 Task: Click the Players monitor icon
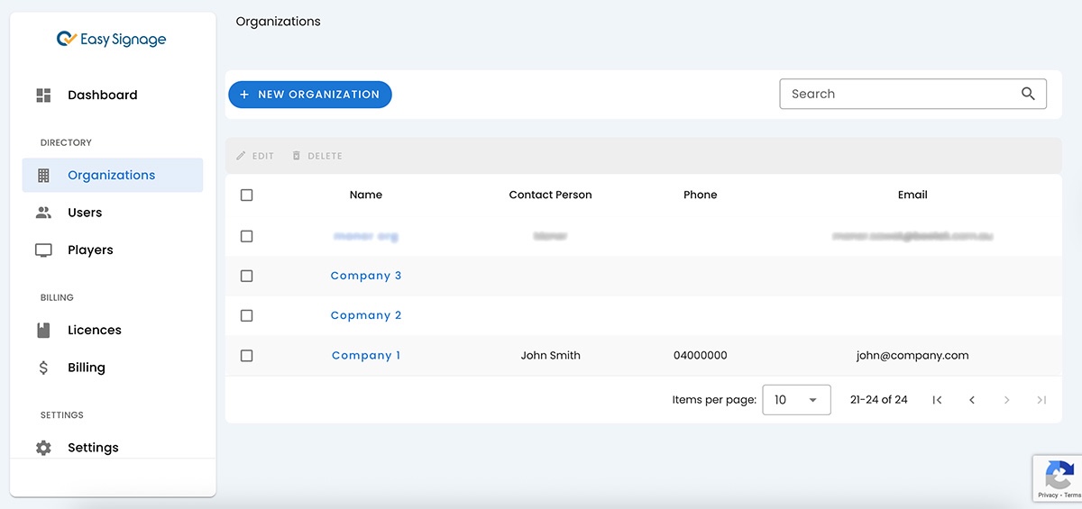pyautogui.click(x=43, y=250)
